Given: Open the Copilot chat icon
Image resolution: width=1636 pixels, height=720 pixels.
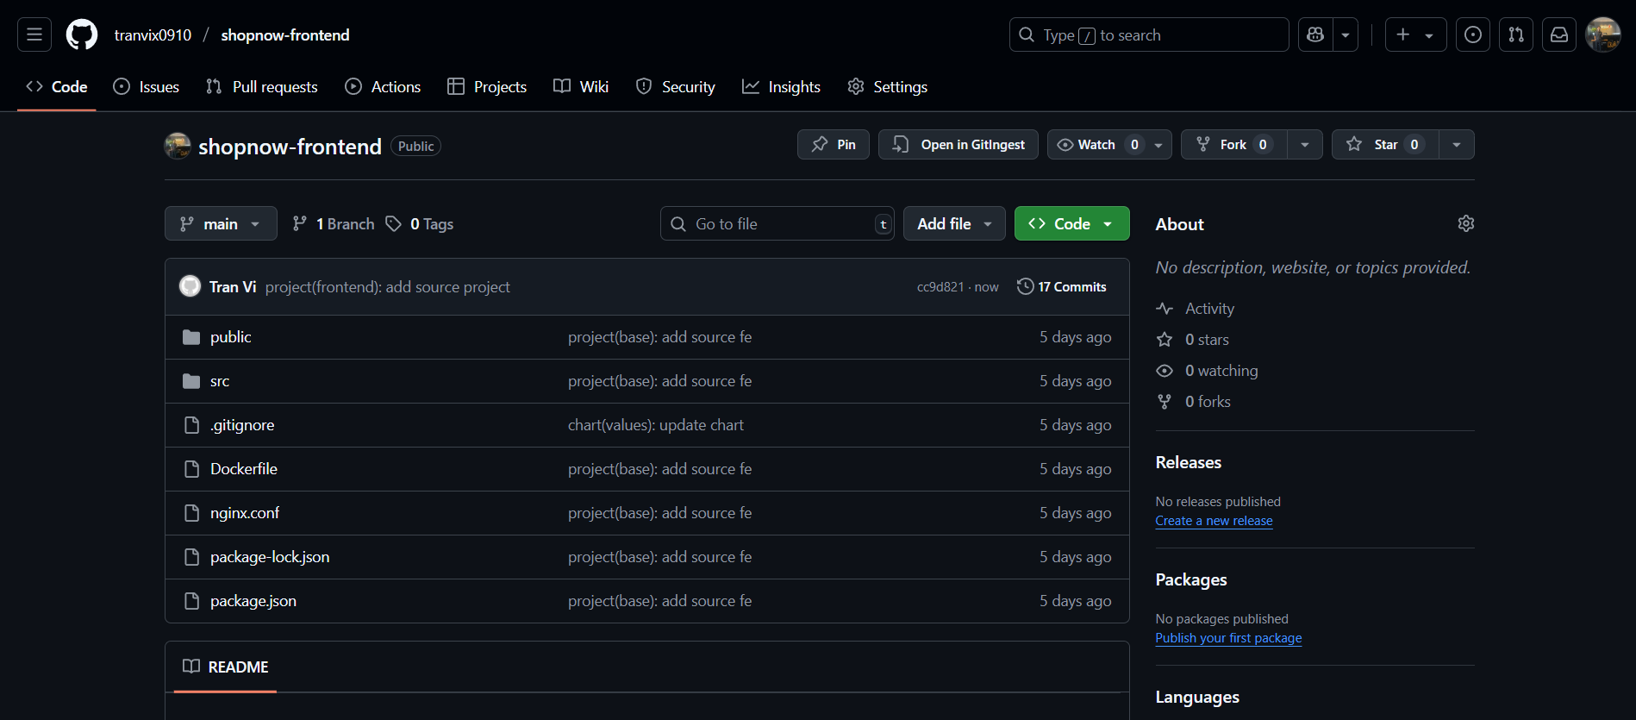Looking at the screenshot, I should coord(1315,34).
